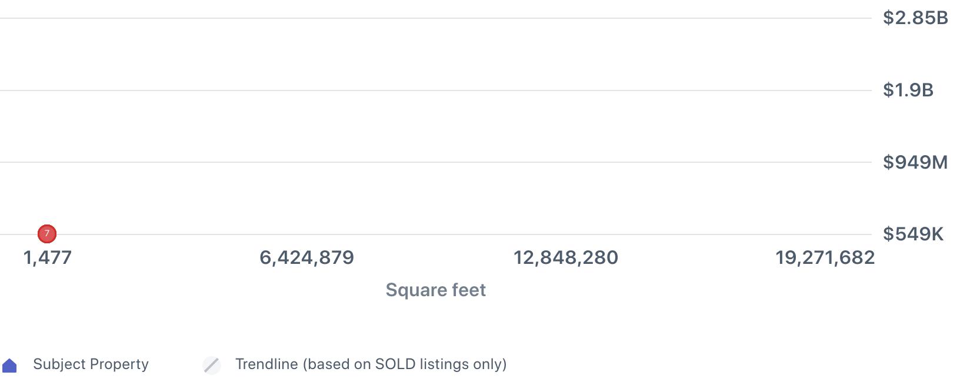Click the red cluster marker labeled 7
Image resolution: width=960 pixels, height=382 pixels.
47,234
